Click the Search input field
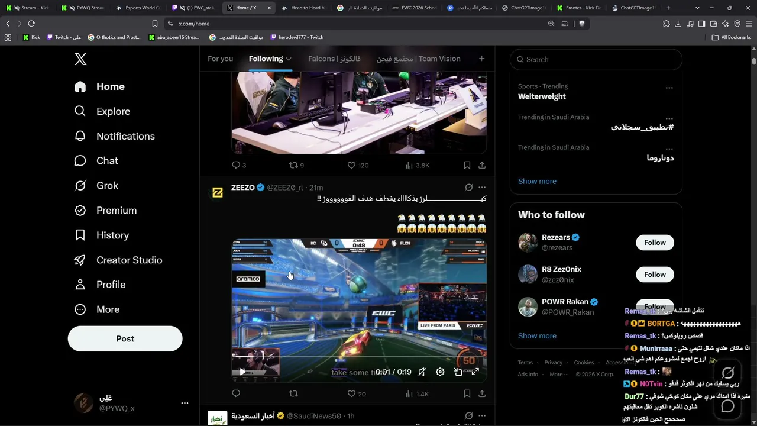 click(x=596, y=59)
